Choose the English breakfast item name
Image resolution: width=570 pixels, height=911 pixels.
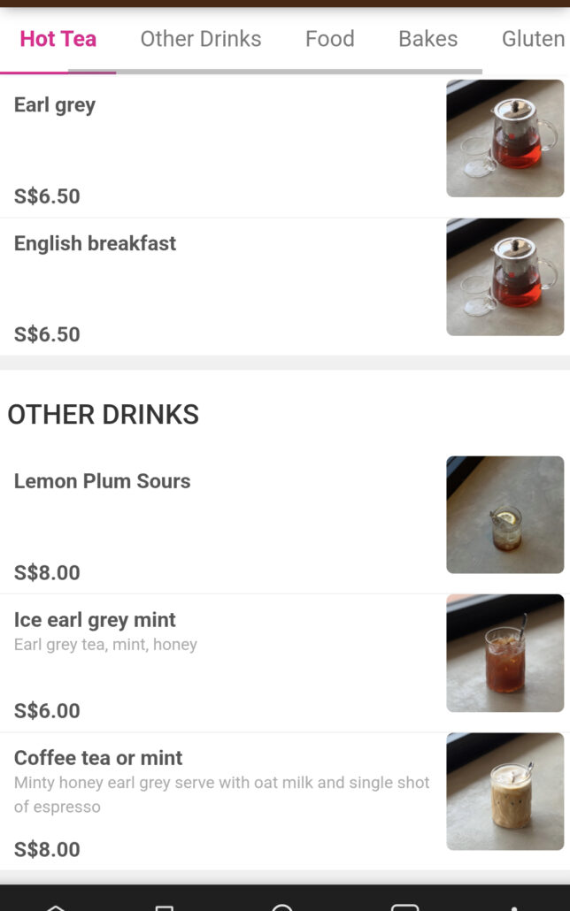(95, 243)
